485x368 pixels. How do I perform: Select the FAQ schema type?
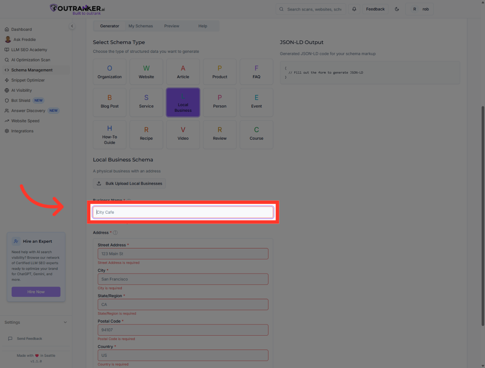(256, 72)
